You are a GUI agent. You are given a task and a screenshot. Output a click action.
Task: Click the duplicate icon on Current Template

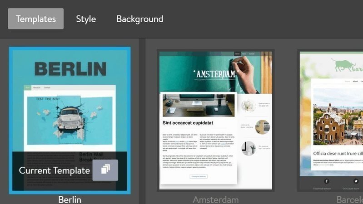[x=105, y=170]
